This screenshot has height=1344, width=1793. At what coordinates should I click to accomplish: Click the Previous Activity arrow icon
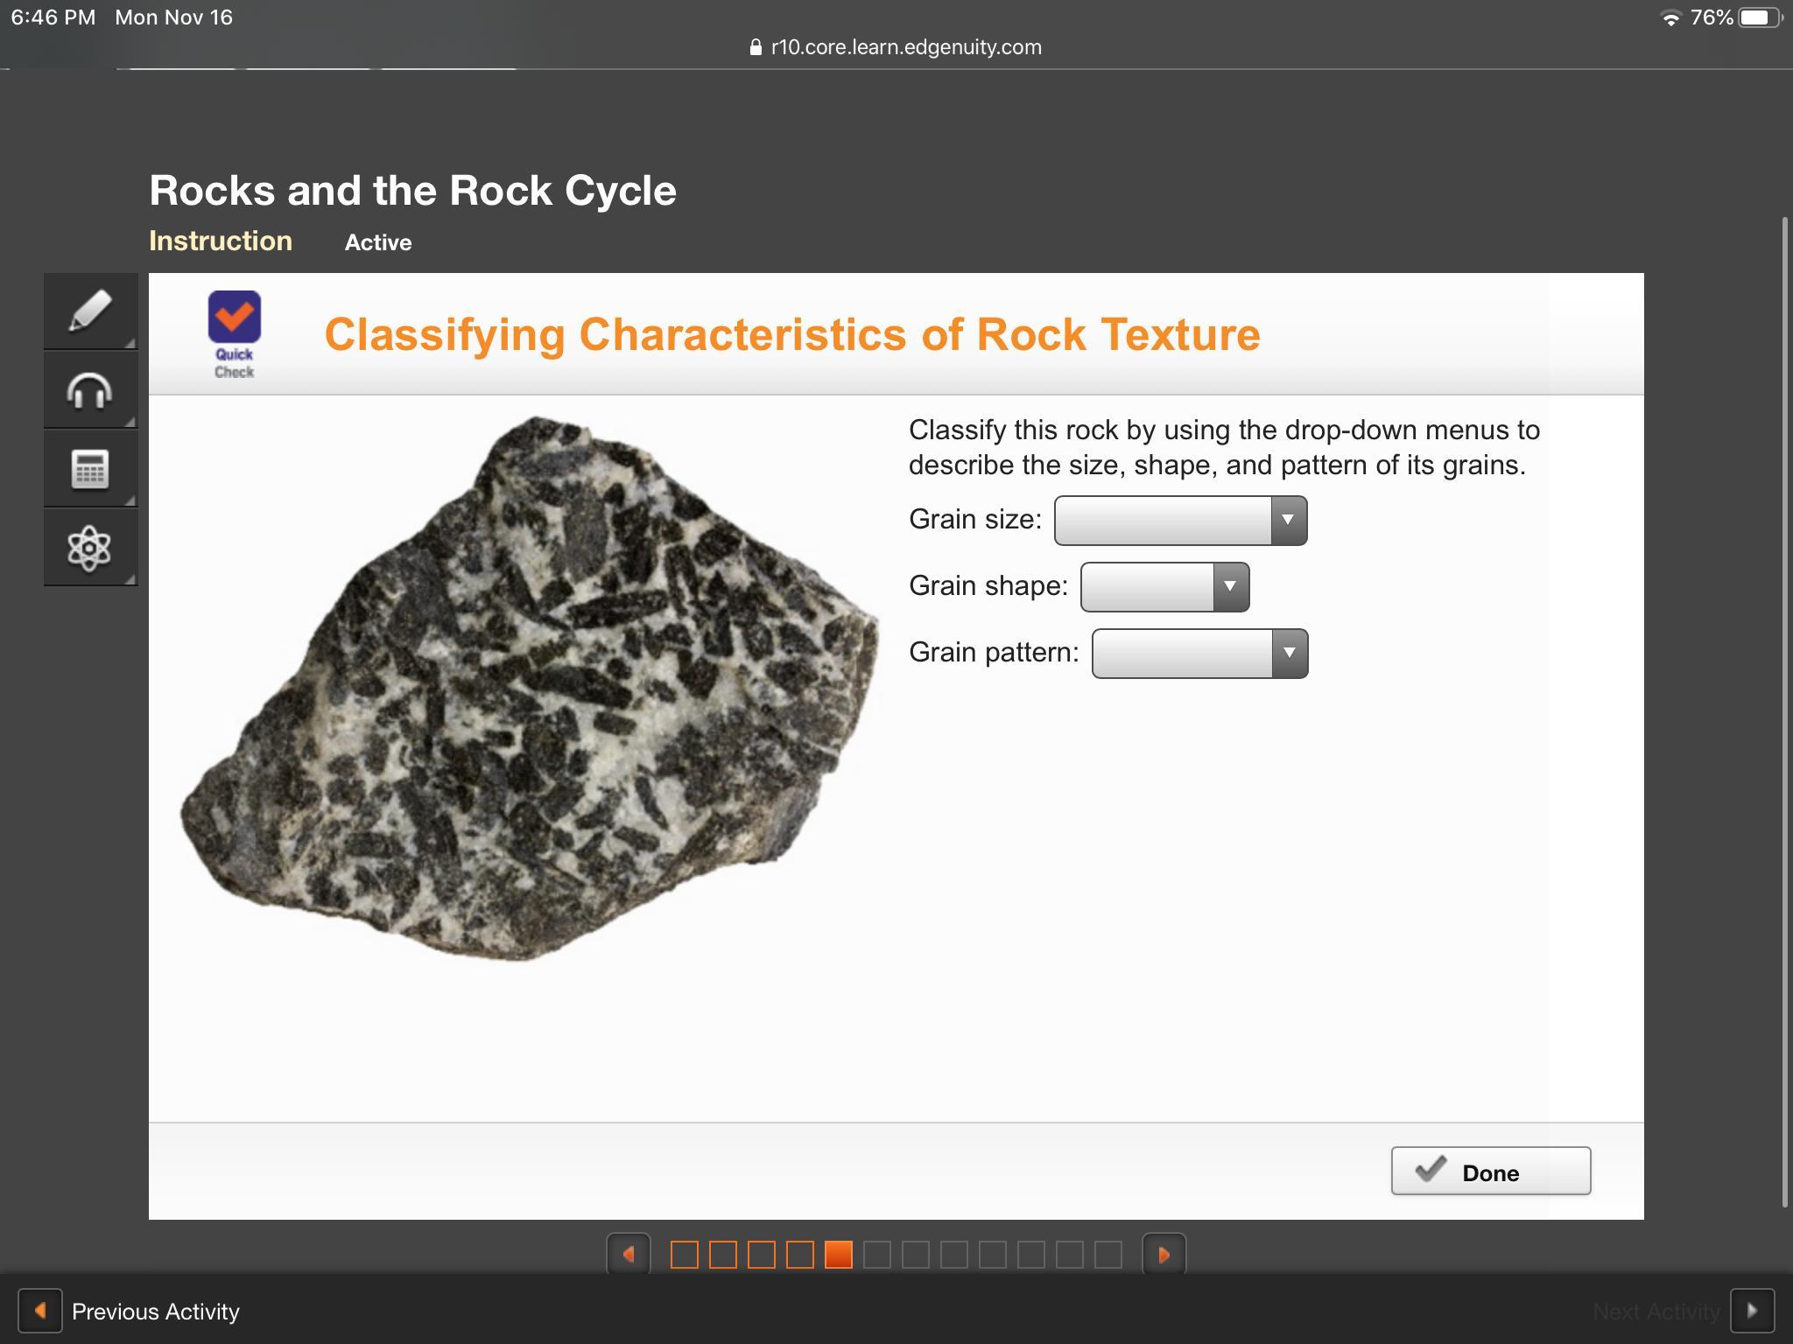[40, 1311]
